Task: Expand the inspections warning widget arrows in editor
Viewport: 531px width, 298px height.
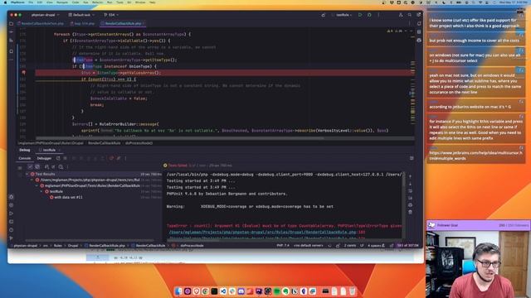Action: [408, 31]
